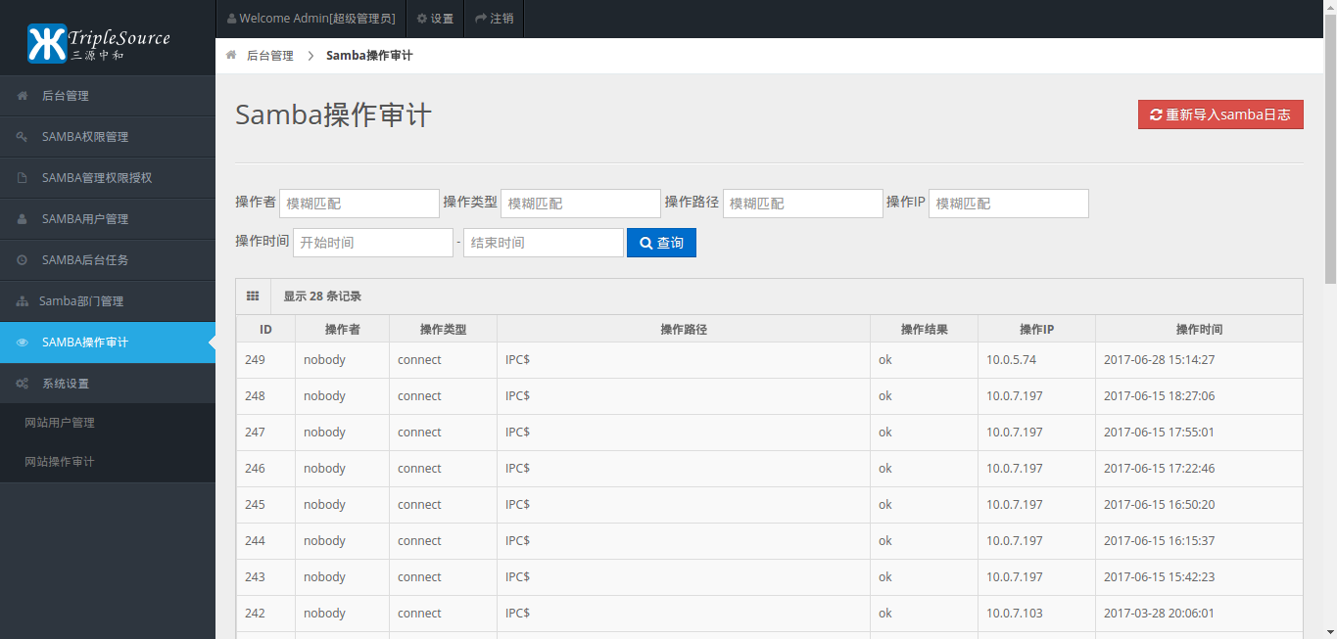Focus the 操作IP filter input

(x=1009, y=204)
